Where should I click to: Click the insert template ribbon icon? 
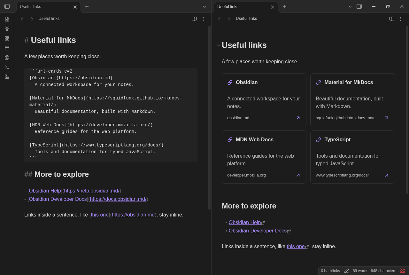pyautogui.click(x=7, y=58)
